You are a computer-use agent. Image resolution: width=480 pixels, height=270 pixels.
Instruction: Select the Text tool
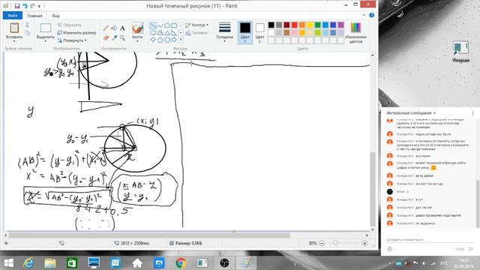point(122,28)
